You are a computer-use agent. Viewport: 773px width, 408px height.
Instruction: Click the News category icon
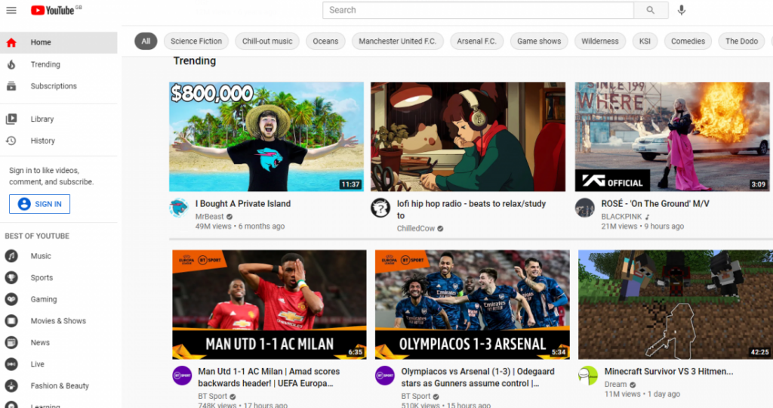(x=11, y=342)
